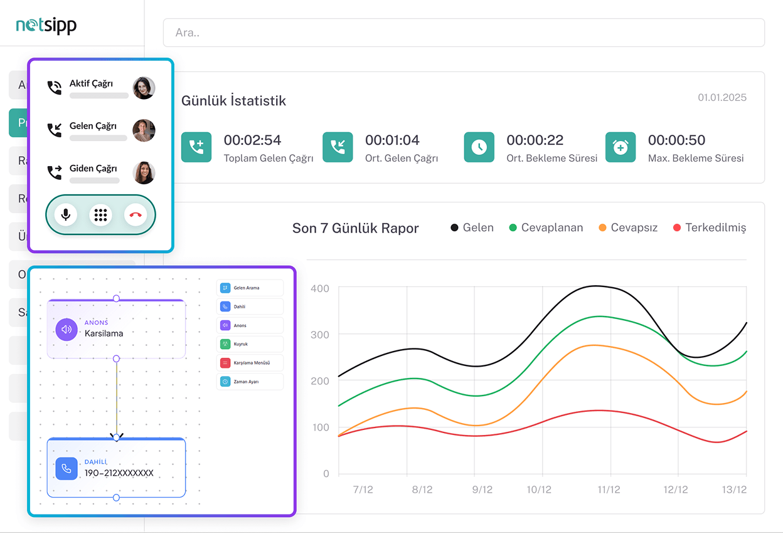
Task: Click the red Terkedilmiş legend swatch
Action: [x=677, y=228]
